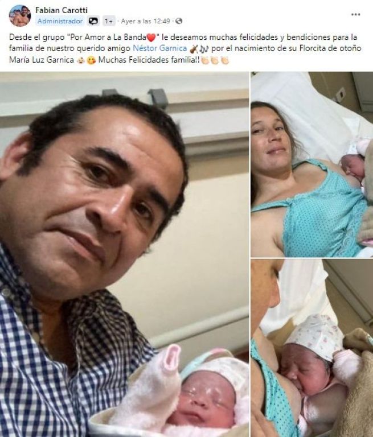Click the conversation starter badge icon
Viewport: 373px width, 437px height.
93,21
